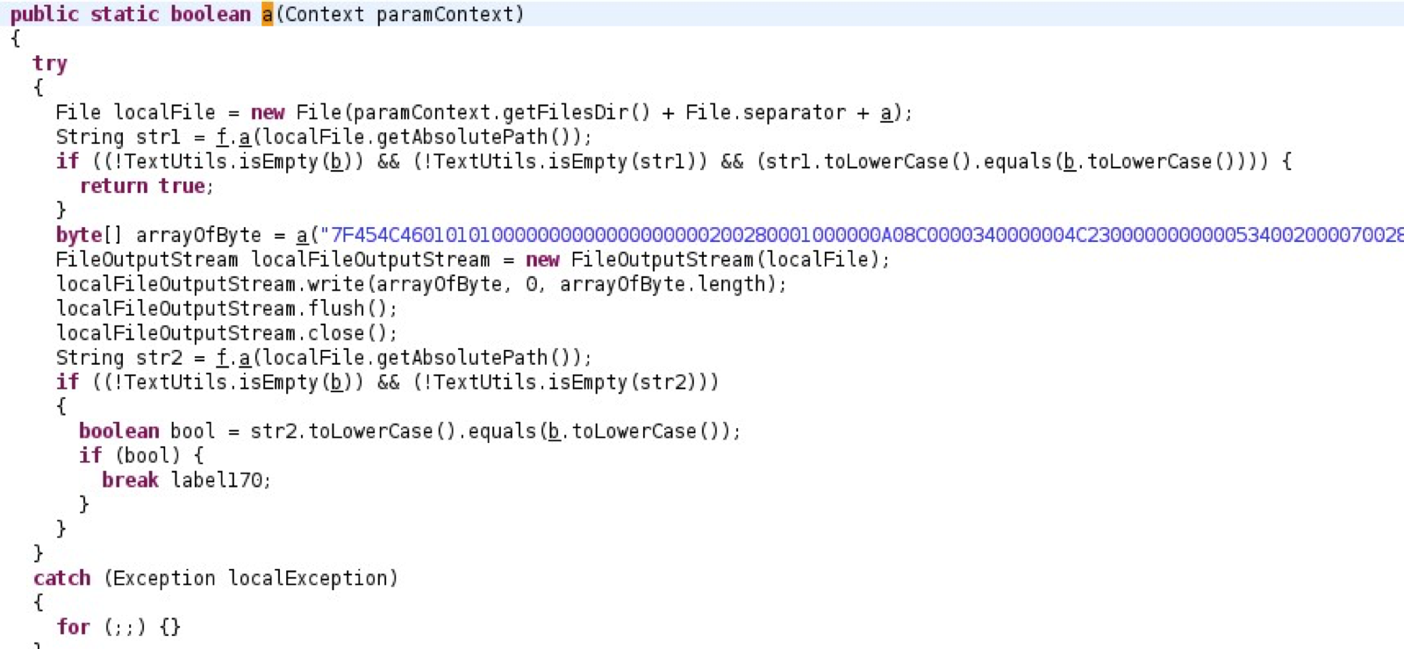Image resolution: width=1404 pixels, height=649 pixels.
Task: Click the localFileOutputStream.write call line
Action: click(419, 284)
